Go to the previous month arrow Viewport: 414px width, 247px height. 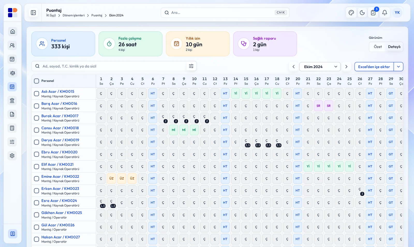coord(293,67)
